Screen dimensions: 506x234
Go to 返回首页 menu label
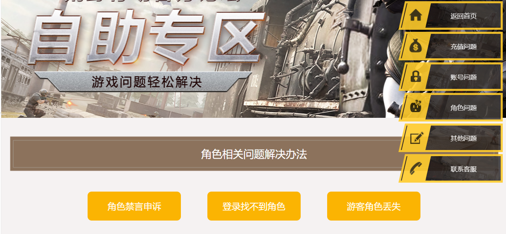click(464, 16)
